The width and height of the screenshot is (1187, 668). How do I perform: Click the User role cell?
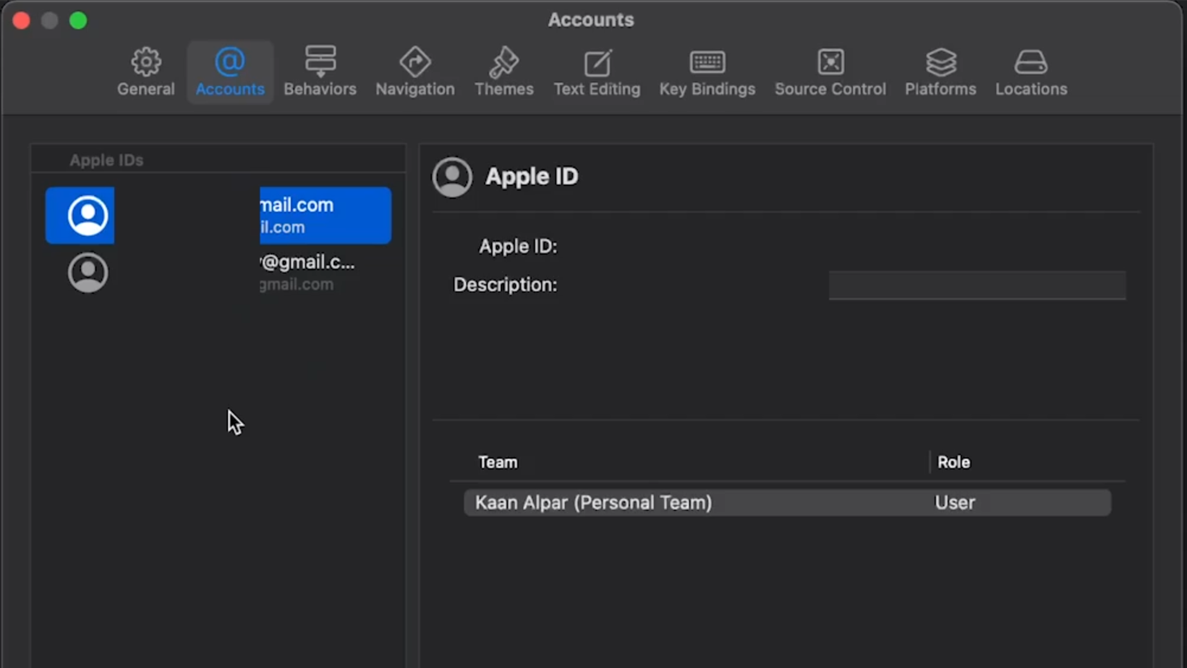[x=955, y=502]
